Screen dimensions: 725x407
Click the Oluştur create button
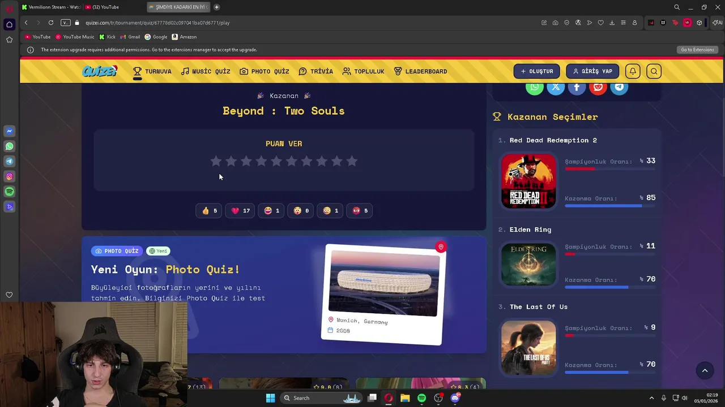click(536, 71)
